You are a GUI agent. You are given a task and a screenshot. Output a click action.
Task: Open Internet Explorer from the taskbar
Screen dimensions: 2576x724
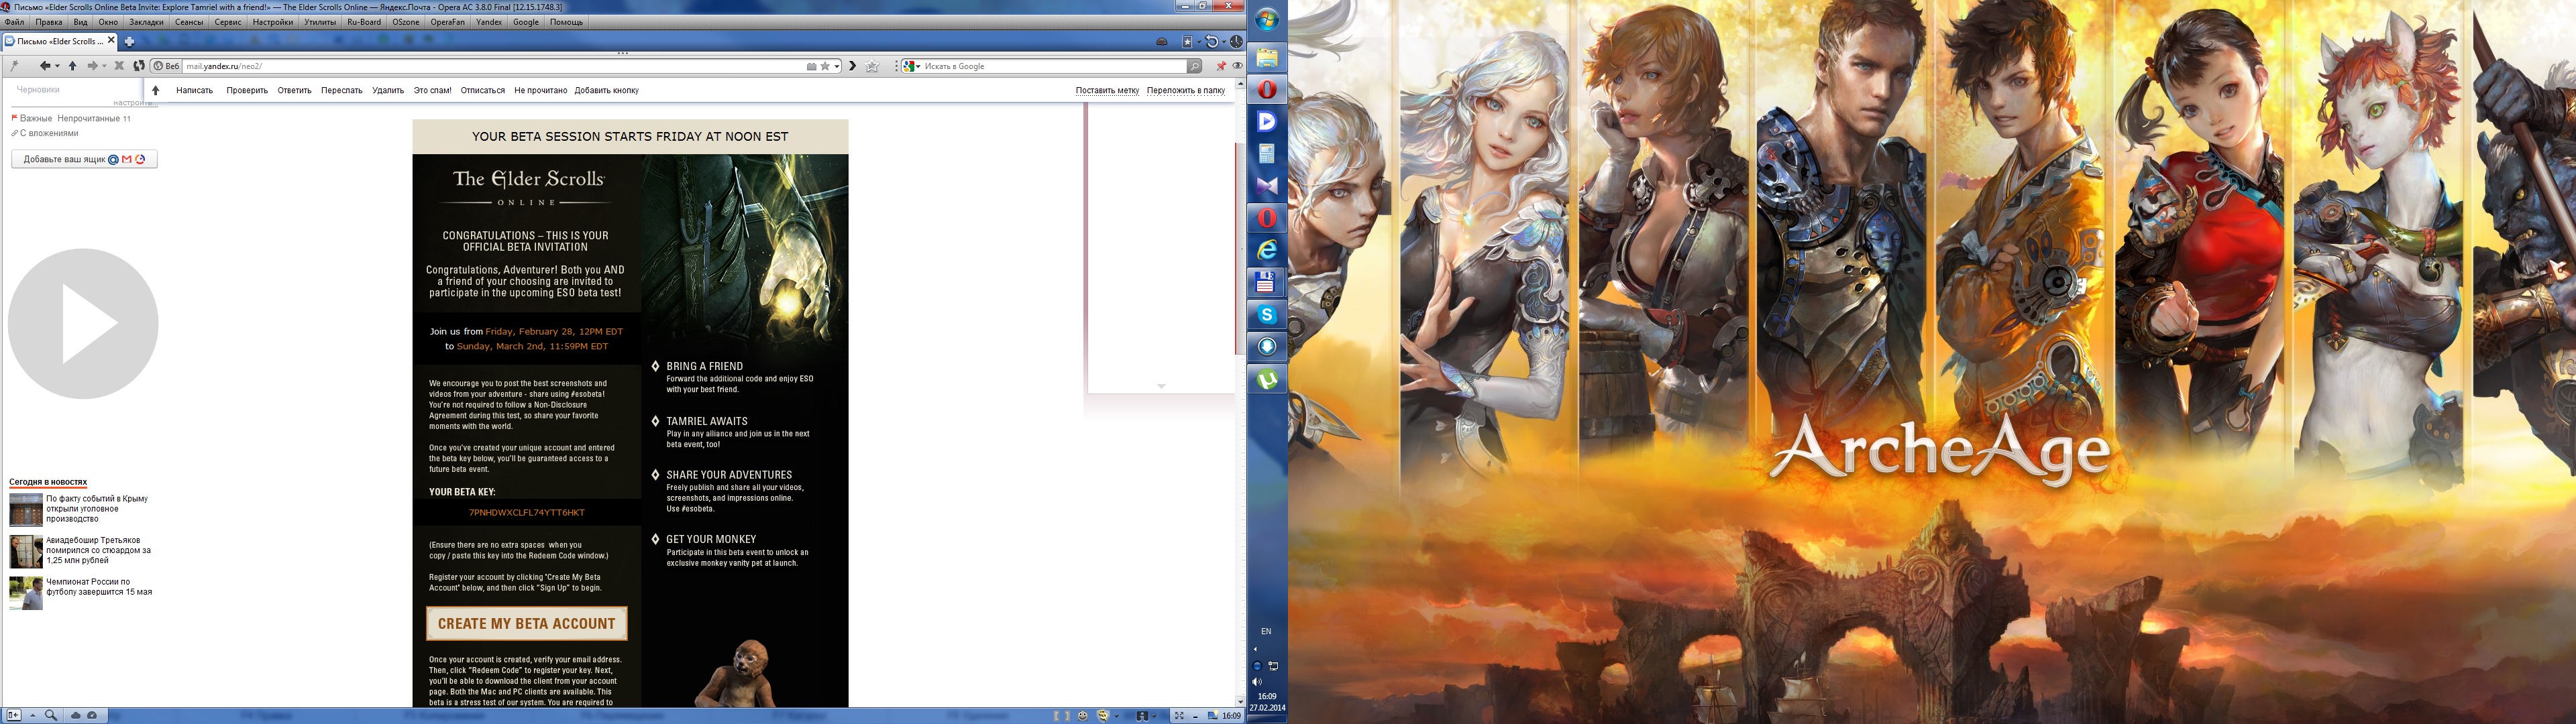click(x=1267, y=250)
